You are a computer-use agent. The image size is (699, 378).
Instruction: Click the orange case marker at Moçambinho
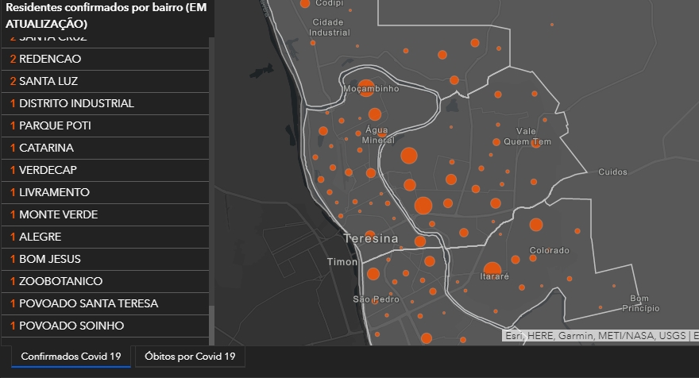(x=366, y=88)
